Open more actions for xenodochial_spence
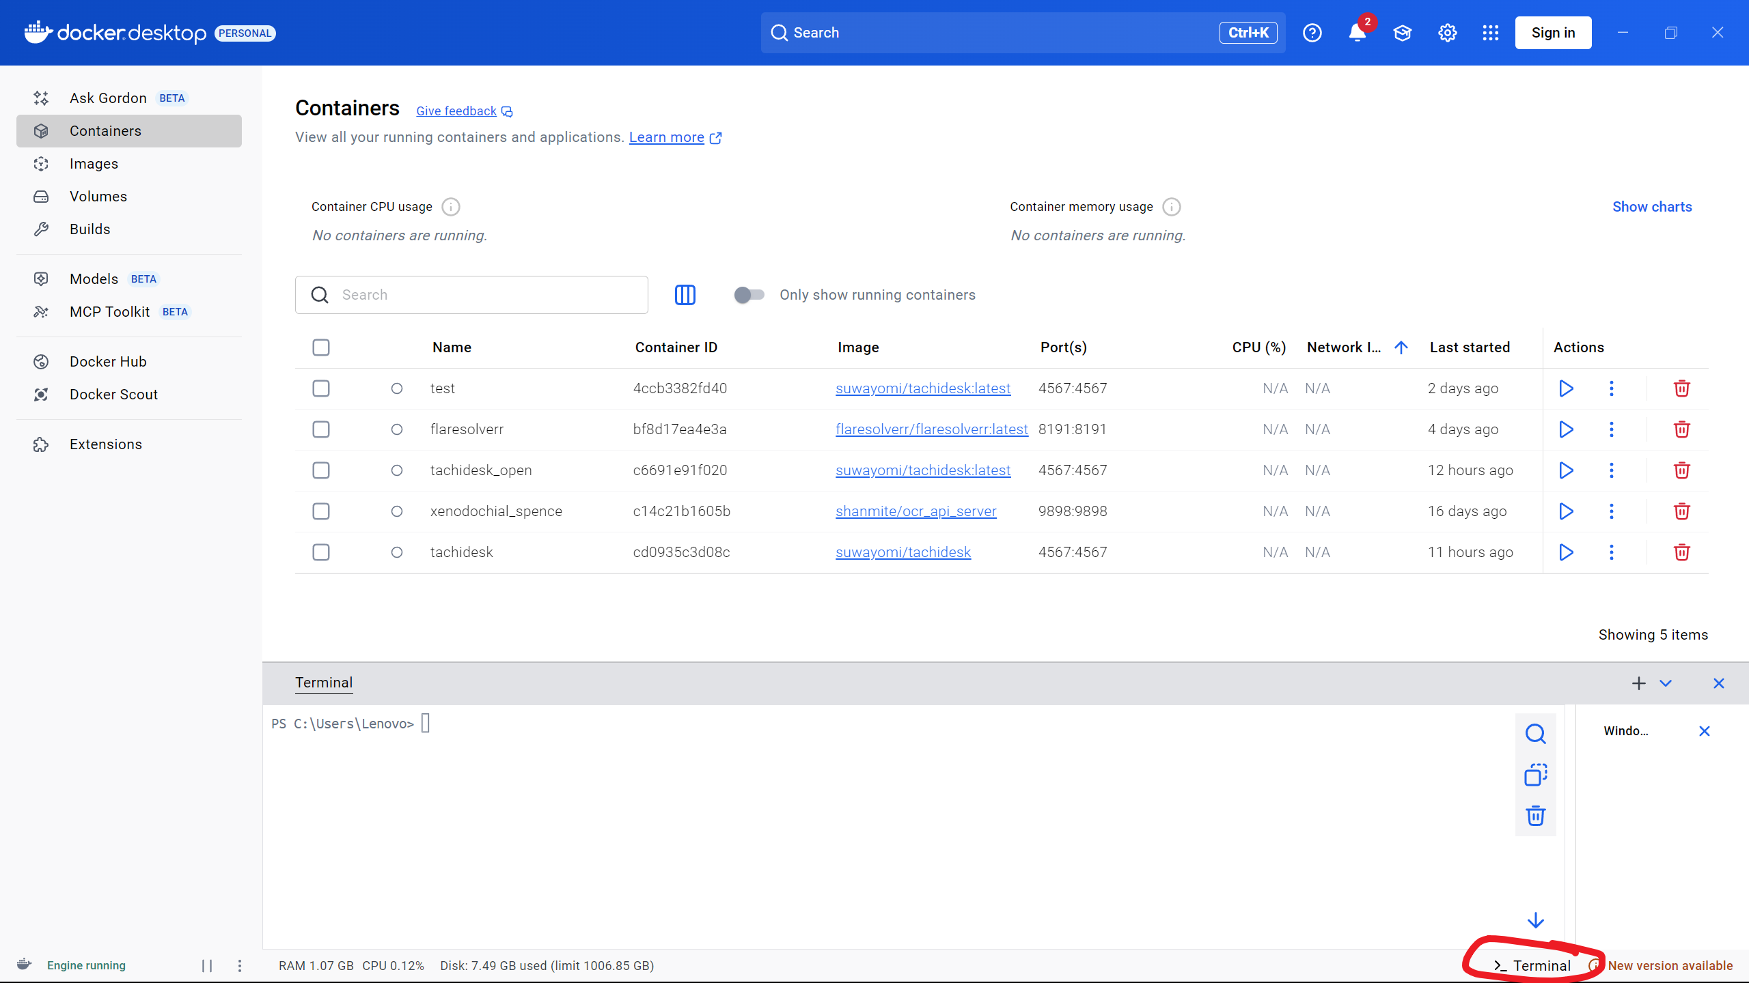The image size is (1749, 983). tap(1611, 511)
